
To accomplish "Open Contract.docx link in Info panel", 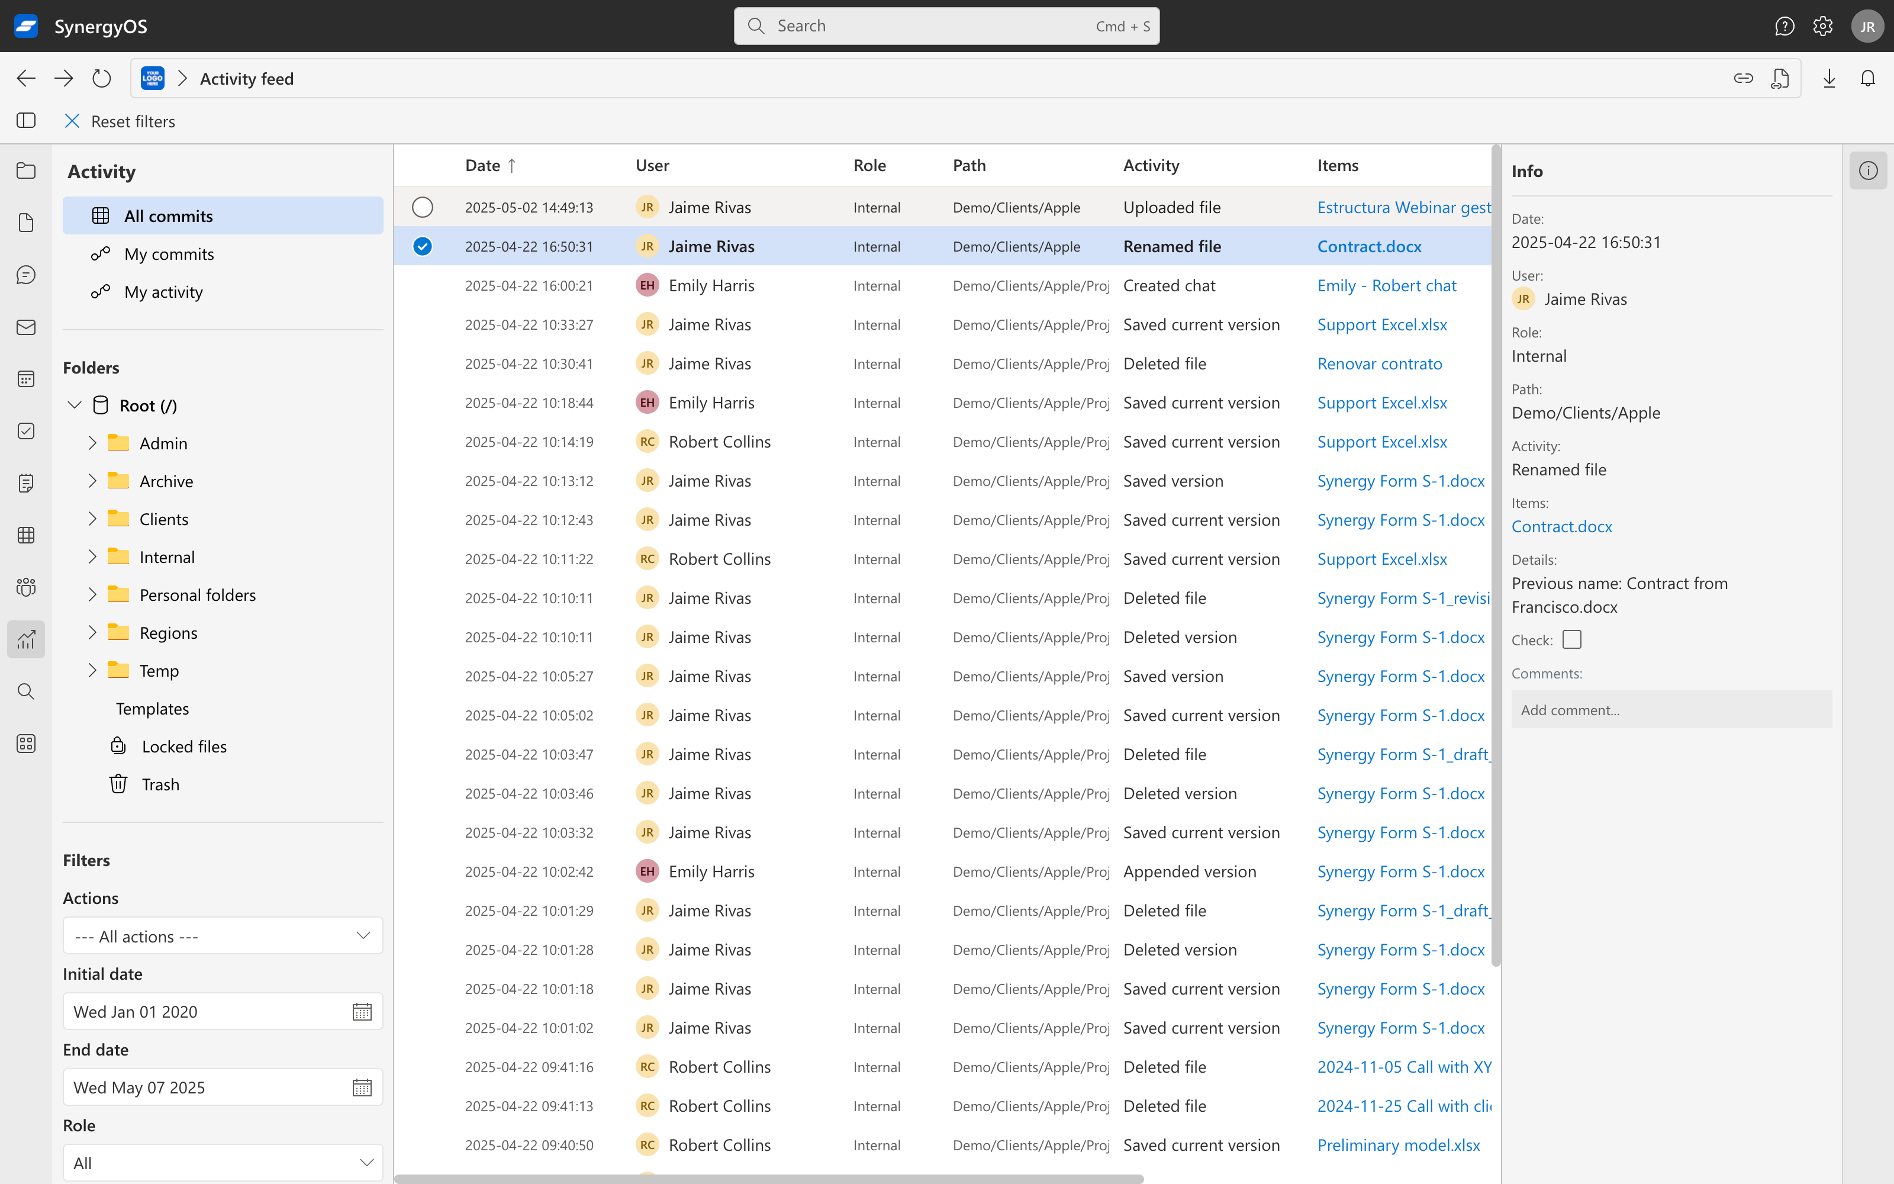I will [1561, 526].
